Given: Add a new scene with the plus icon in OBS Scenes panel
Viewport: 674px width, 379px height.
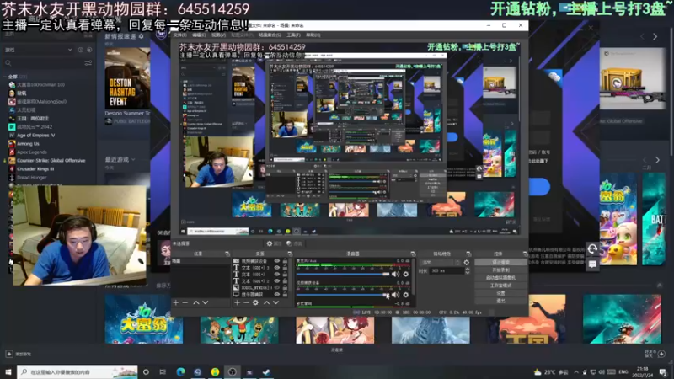Looking at the screenshot, I should click(x=176, y=302).
